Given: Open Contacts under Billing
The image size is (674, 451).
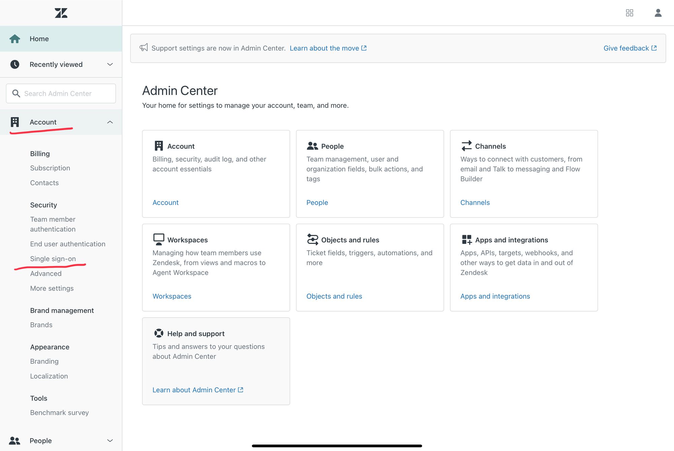Looking at the screenshot, I should pos(44,183).
